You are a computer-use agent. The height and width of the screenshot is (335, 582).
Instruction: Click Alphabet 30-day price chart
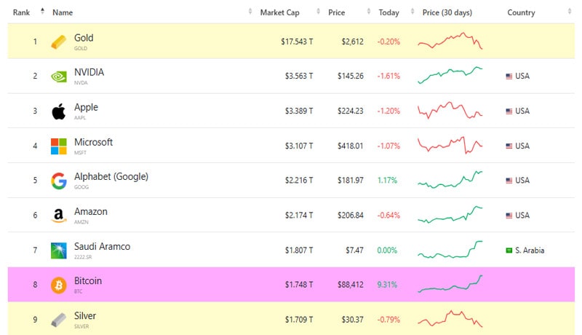click(x=450, y=179)
